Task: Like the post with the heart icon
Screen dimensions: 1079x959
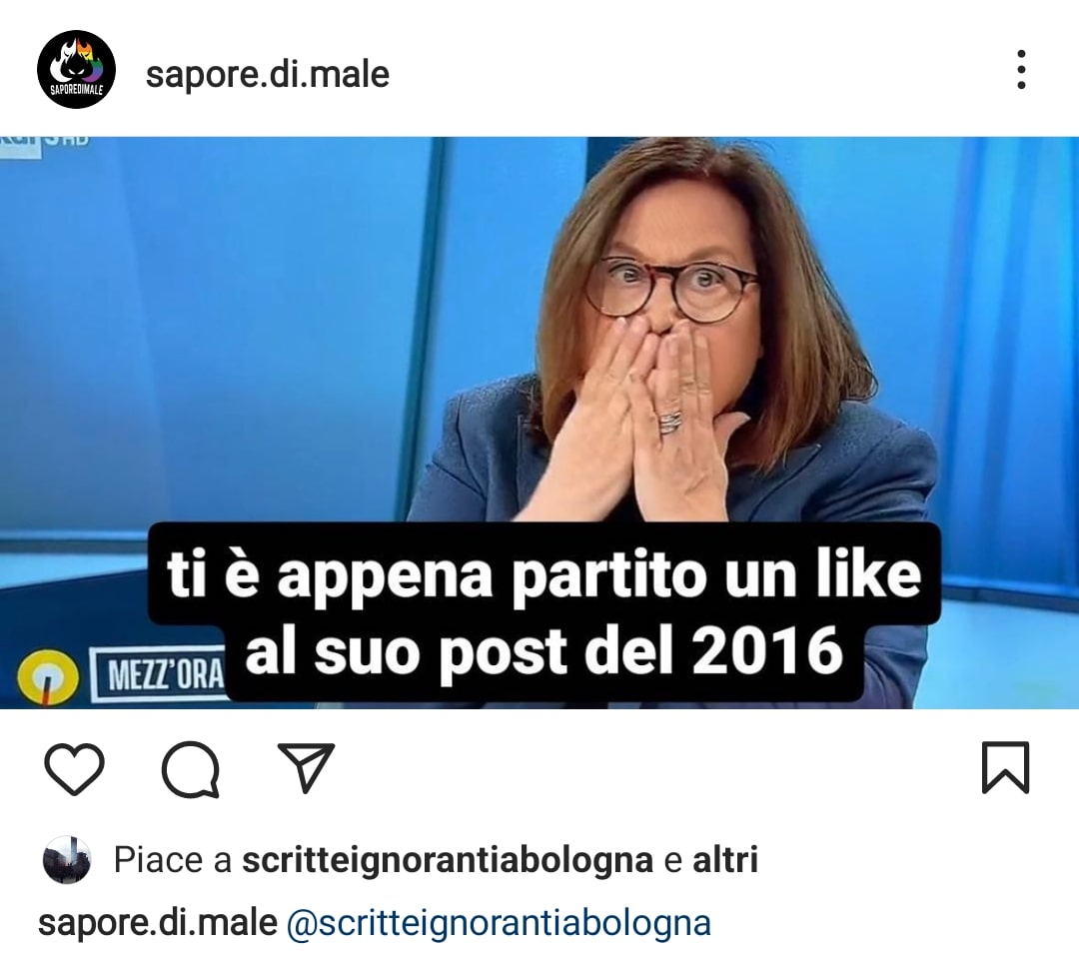Action: coord(74,768)
